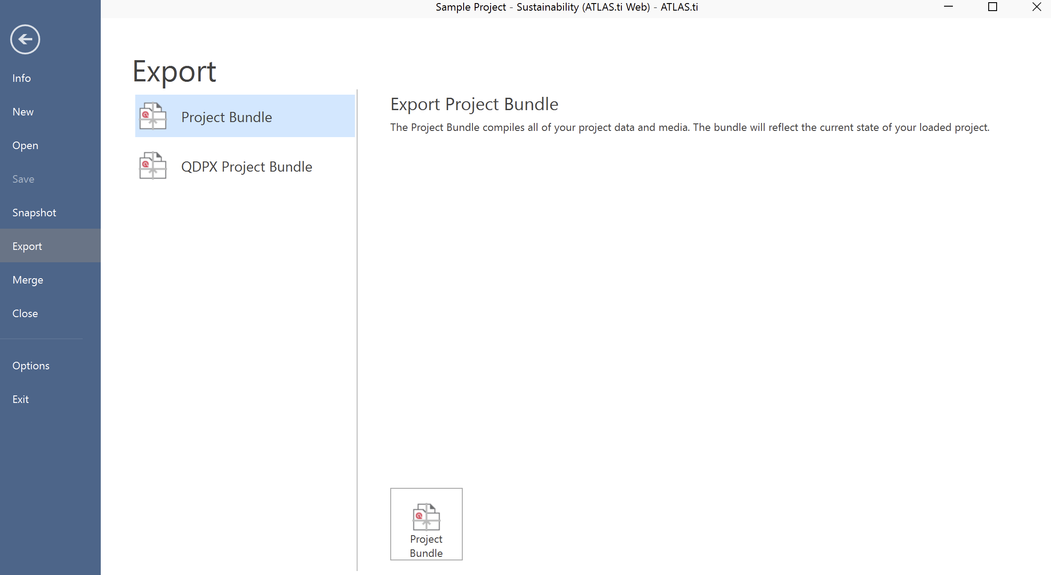Click the QDPX Project Bundle icon
The width and height of the screenshot is (1051, 575).
(153, 165)
